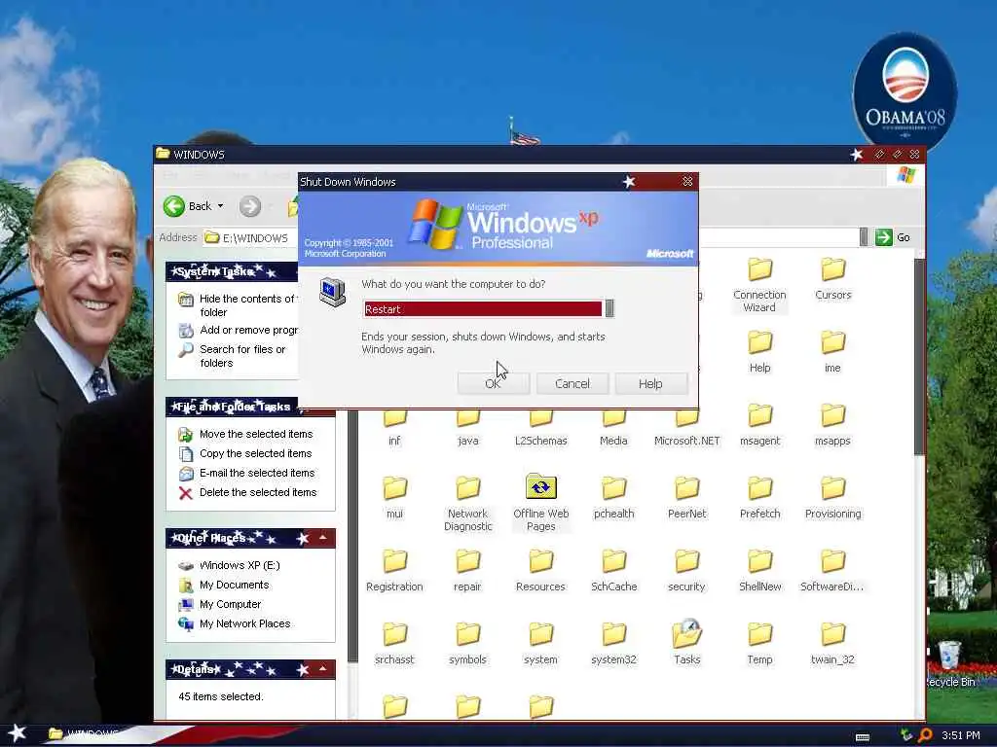Select the security folder
997x747 pixels.
686,570
